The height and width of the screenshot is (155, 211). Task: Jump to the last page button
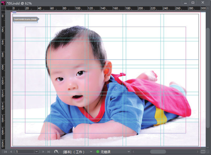point(49,152)
